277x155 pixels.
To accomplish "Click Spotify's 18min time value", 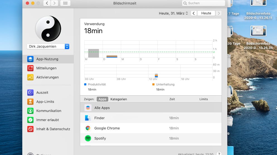I will (x=174, y=138).
